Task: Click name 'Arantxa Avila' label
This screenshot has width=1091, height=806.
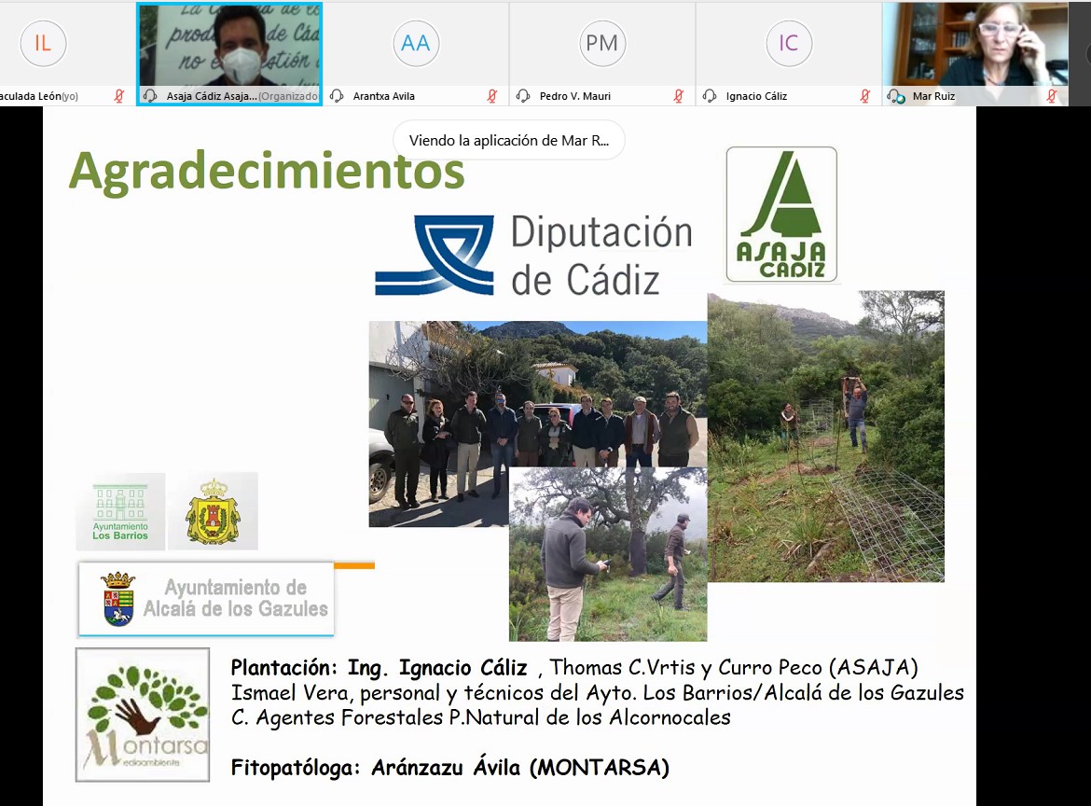Action: coord(383,96)
